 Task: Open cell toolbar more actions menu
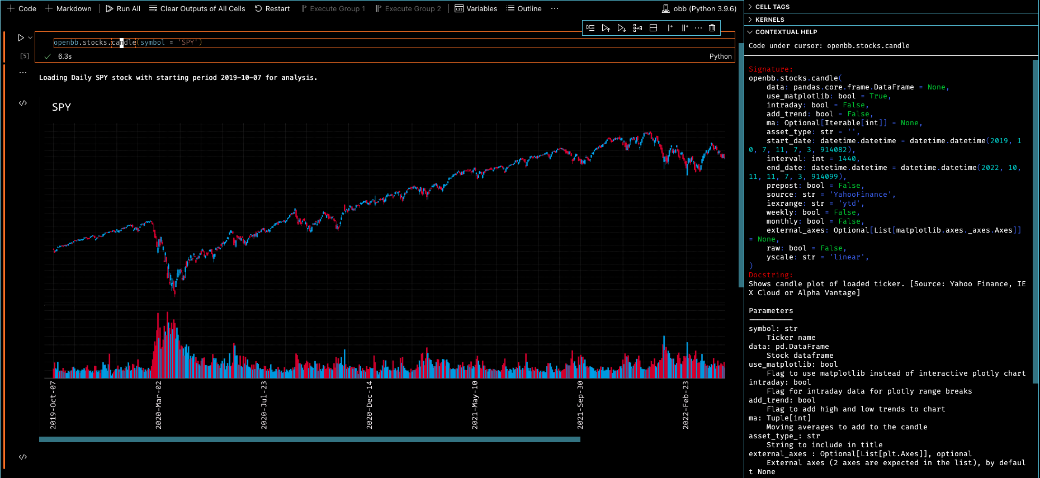click(x=698, y=28)
